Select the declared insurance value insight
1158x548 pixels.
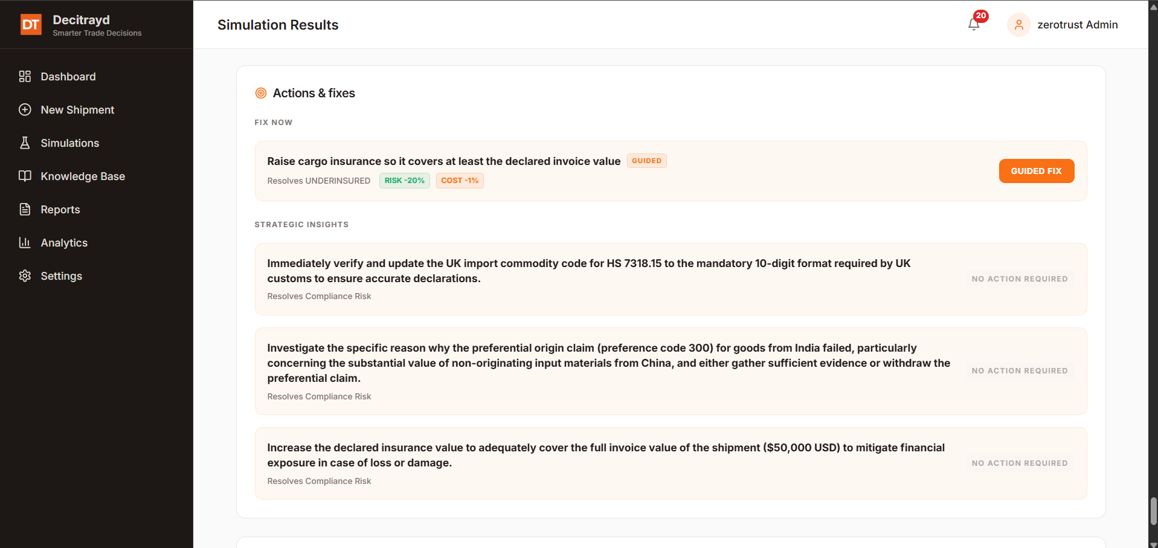671,463
